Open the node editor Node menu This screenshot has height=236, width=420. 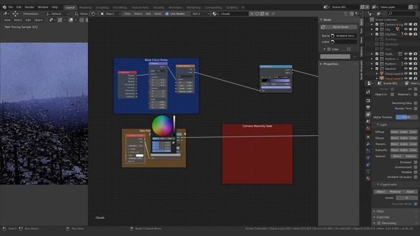[157, 14]
